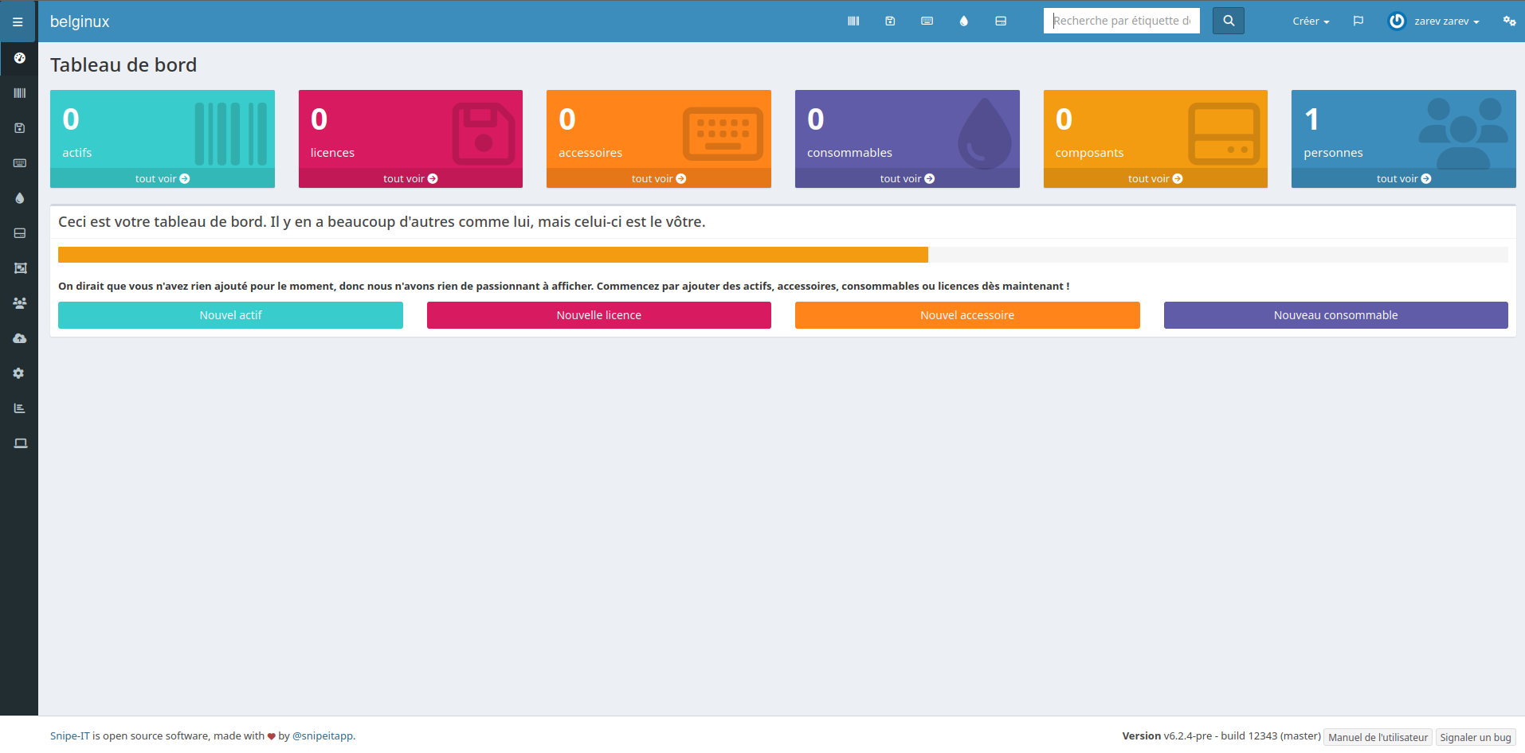Select the accessories keyboard icon in the top toolbar
The width and height of the screenshot is (1525, 753).
927,21
